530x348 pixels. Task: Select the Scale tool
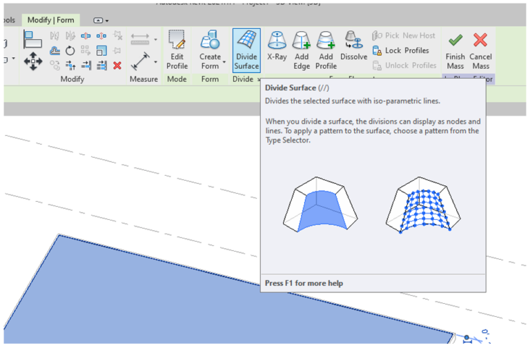pos(101,50)
